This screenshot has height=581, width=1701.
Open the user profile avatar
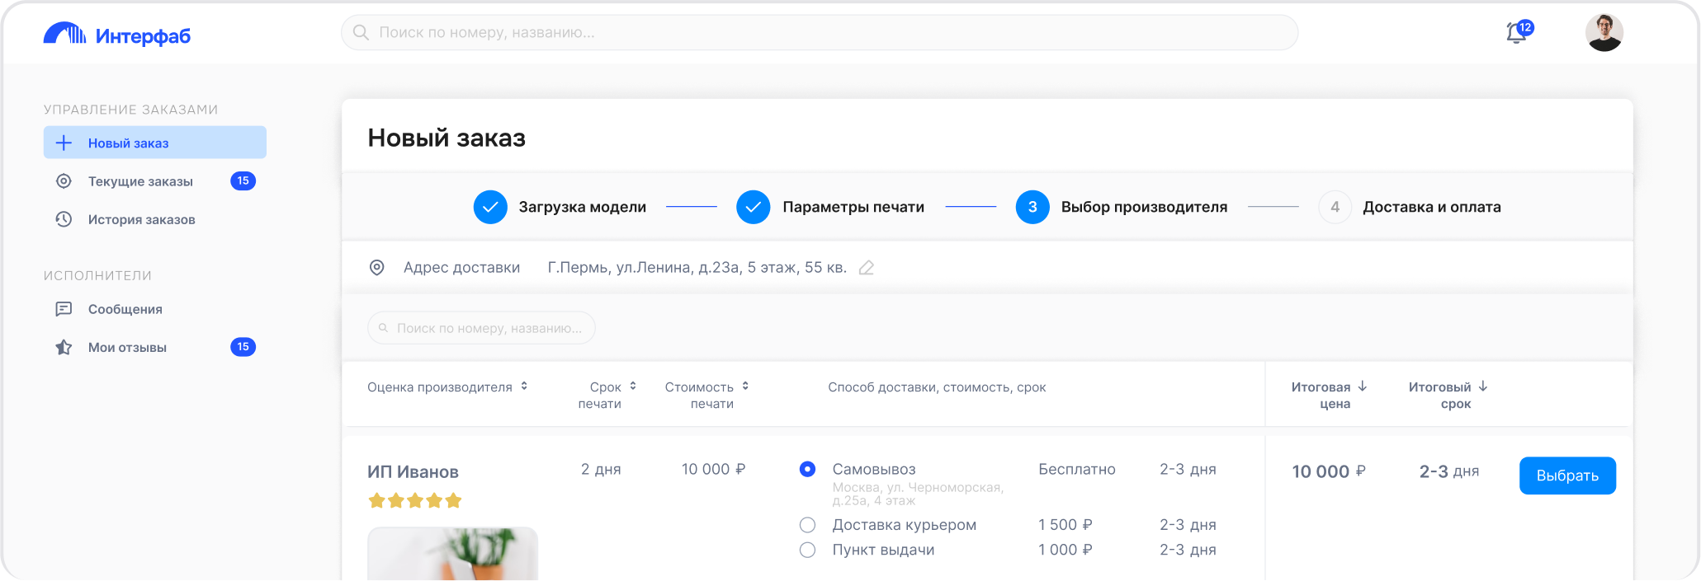pyautogui.click(x=1604, y=33)
